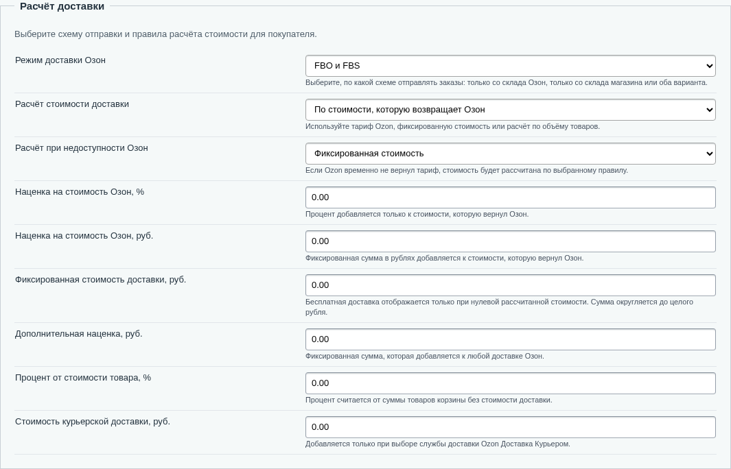Click the intro text Выберите схему отправки
Screen dimensions: 731x469
pyautogui.click(x=165, y=34)
